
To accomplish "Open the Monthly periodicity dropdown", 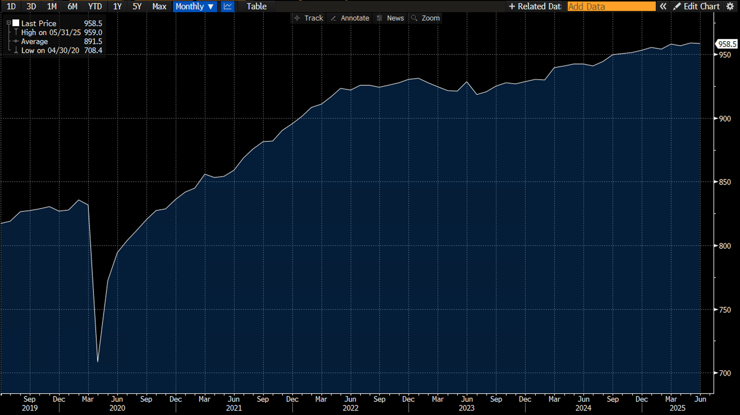I will 194,6.
